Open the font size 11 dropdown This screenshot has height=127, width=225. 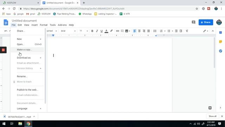[x=84, y=31]
